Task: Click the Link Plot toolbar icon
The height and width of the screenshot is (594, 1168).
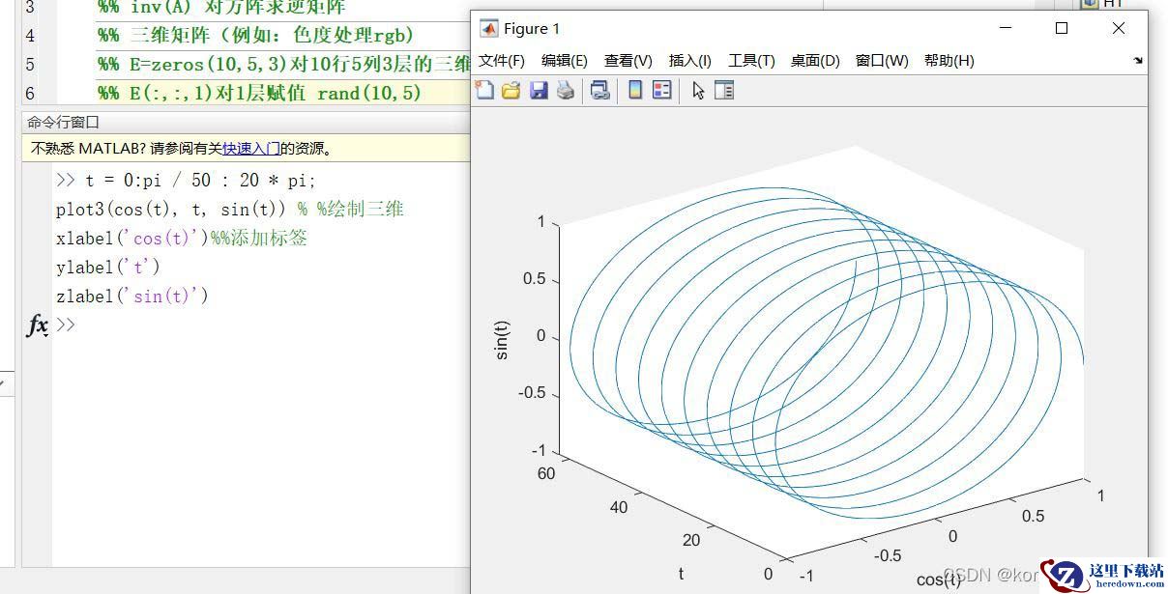Action: (600, 91)
